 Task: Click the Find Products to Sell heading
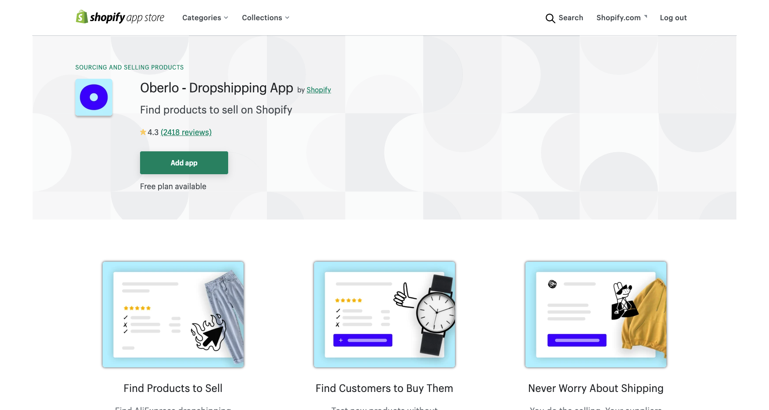pyautogui.click(x=173, y=388)
